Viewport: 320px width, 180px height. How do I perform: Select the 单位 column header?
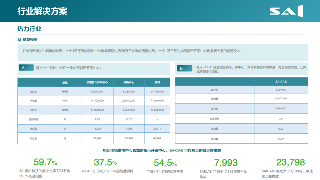coord(65,82)
